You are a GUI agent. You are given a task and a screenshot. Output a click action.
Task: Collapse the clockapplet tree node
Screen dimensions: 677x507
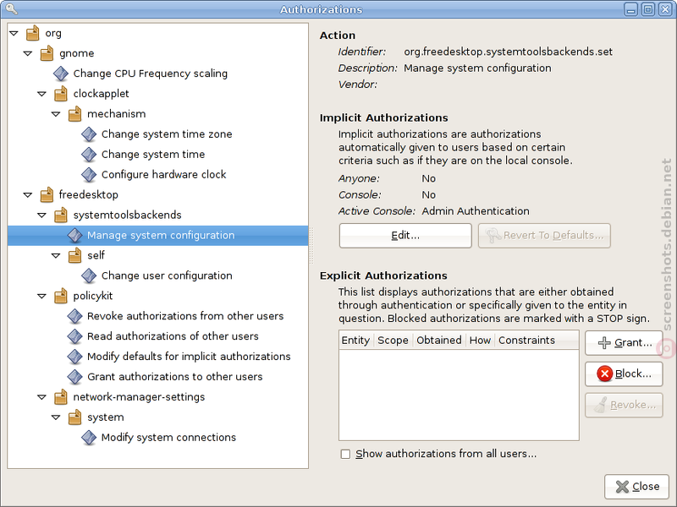pyautogui.click(x=41, y=94)
